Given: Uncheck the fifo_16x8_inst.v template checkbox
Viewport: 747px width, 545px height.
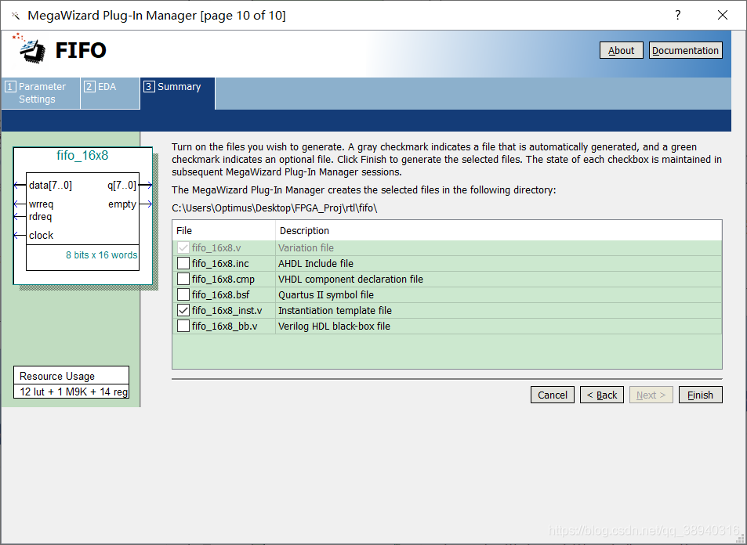Looking at the screenshot, I should 183,310.
